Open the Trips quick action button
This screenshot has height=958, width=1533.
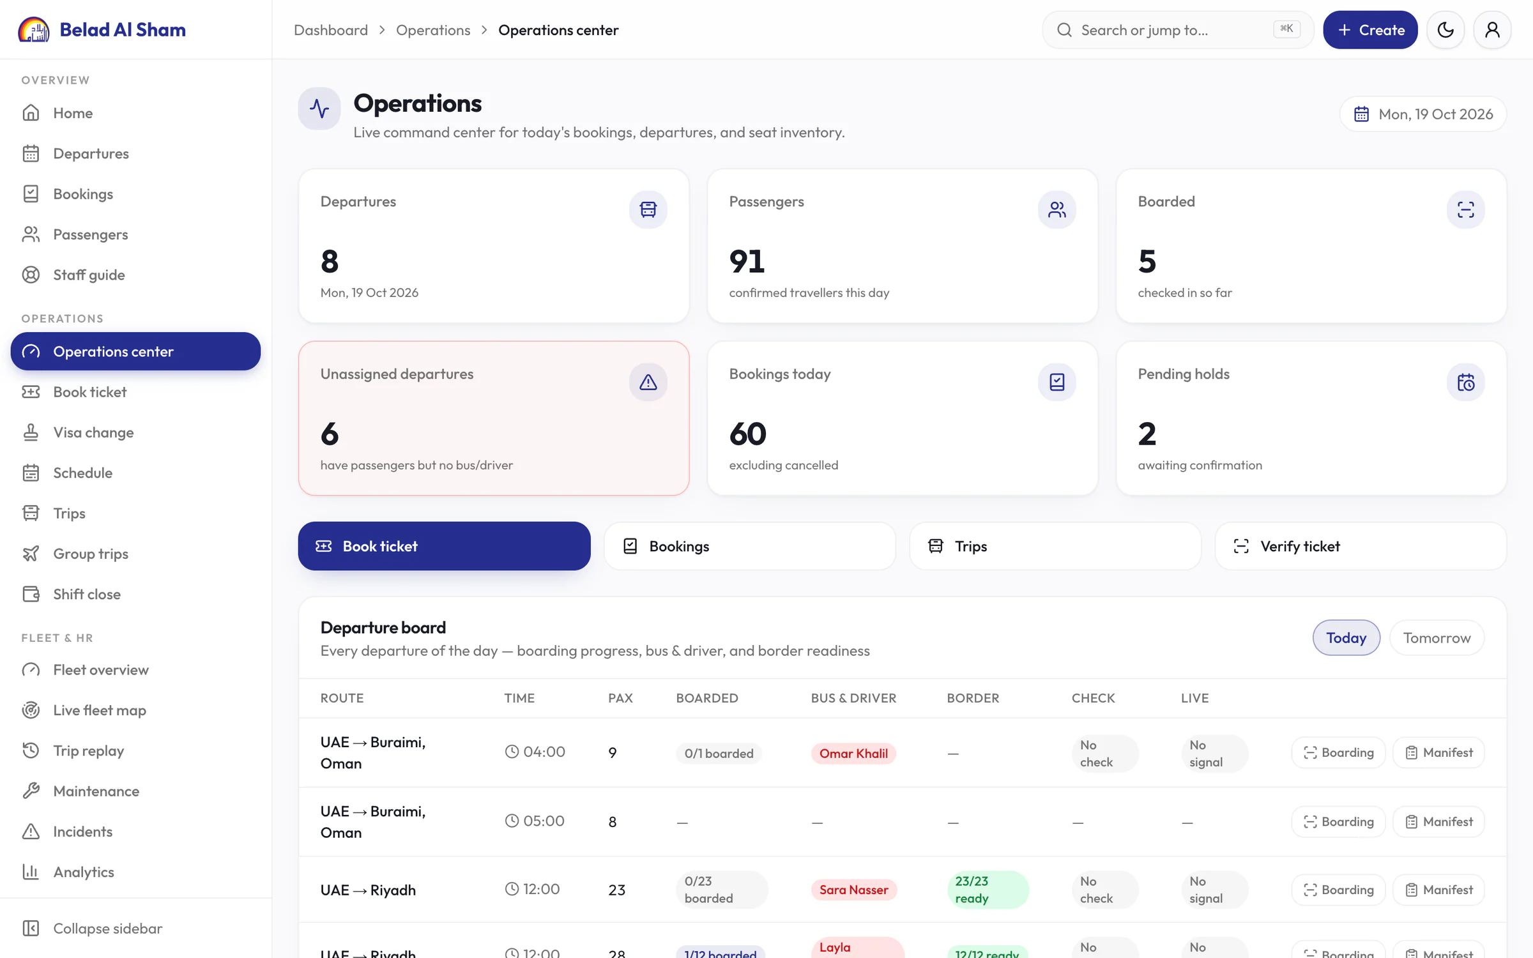click(1055, 546)
